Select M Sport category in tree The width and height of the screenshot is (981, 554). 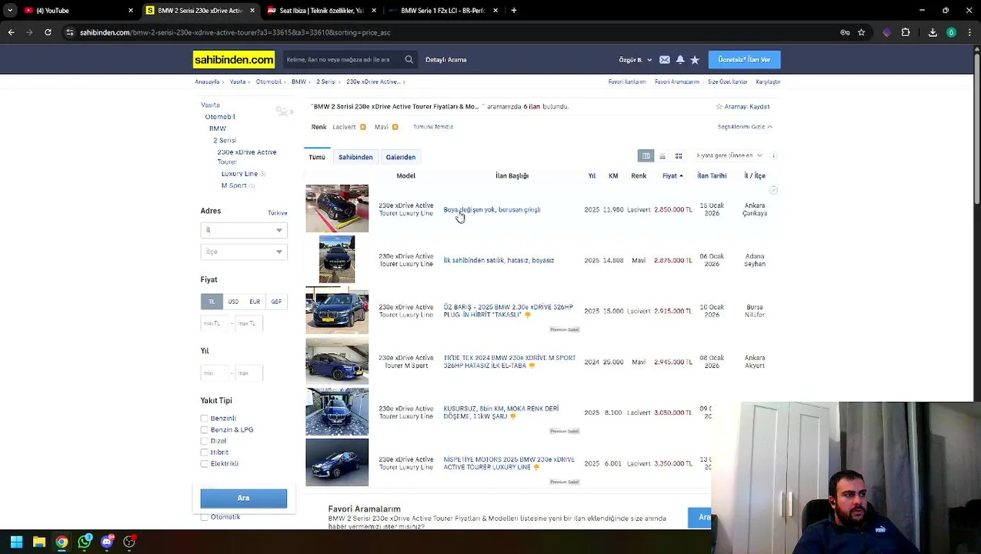(234, 185)
